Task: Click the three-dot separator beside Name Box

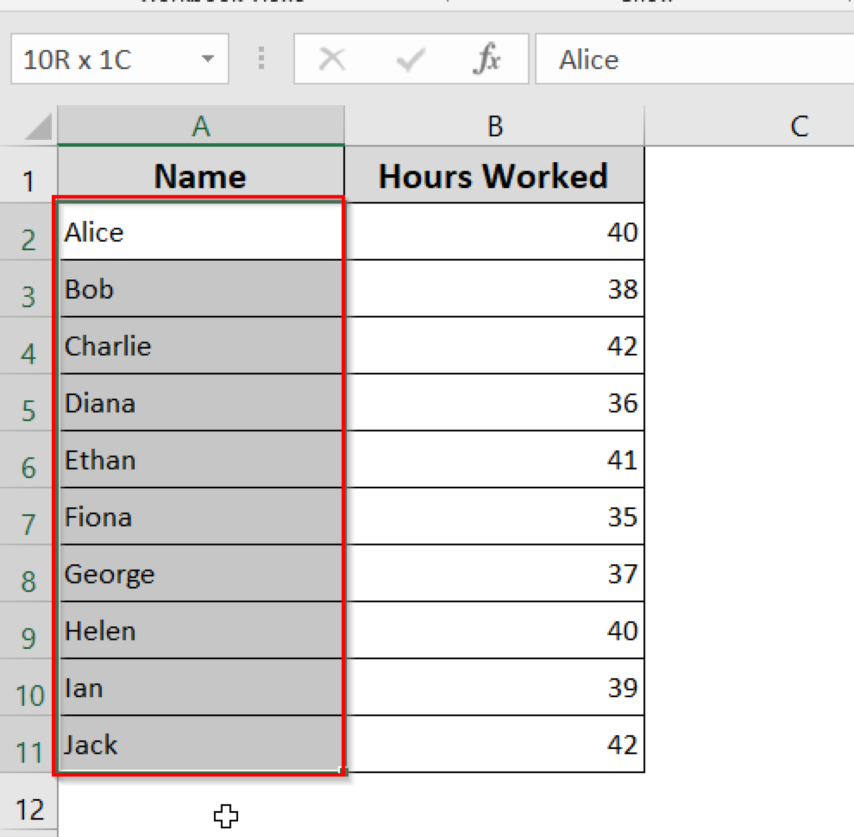Action: click(x=261, y=58)
